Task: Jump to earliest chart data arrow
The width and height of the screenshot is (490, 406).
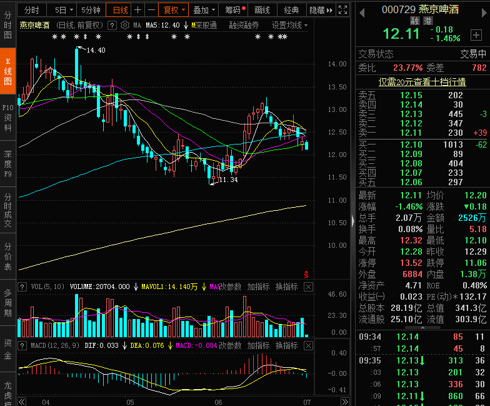Action: click(21, 402)
